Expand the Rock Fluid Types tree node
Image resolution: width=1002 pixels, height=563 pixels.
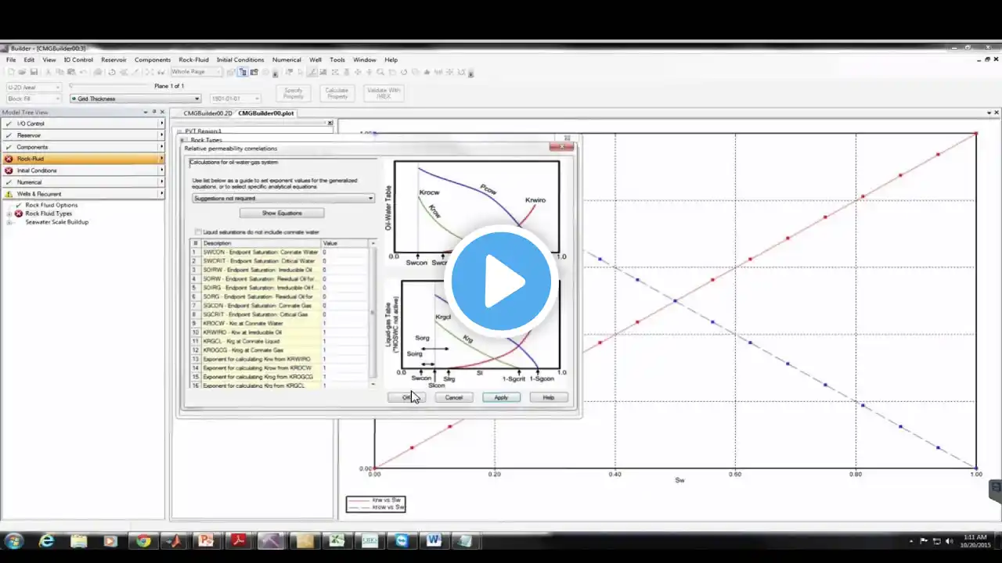point(9,213)
